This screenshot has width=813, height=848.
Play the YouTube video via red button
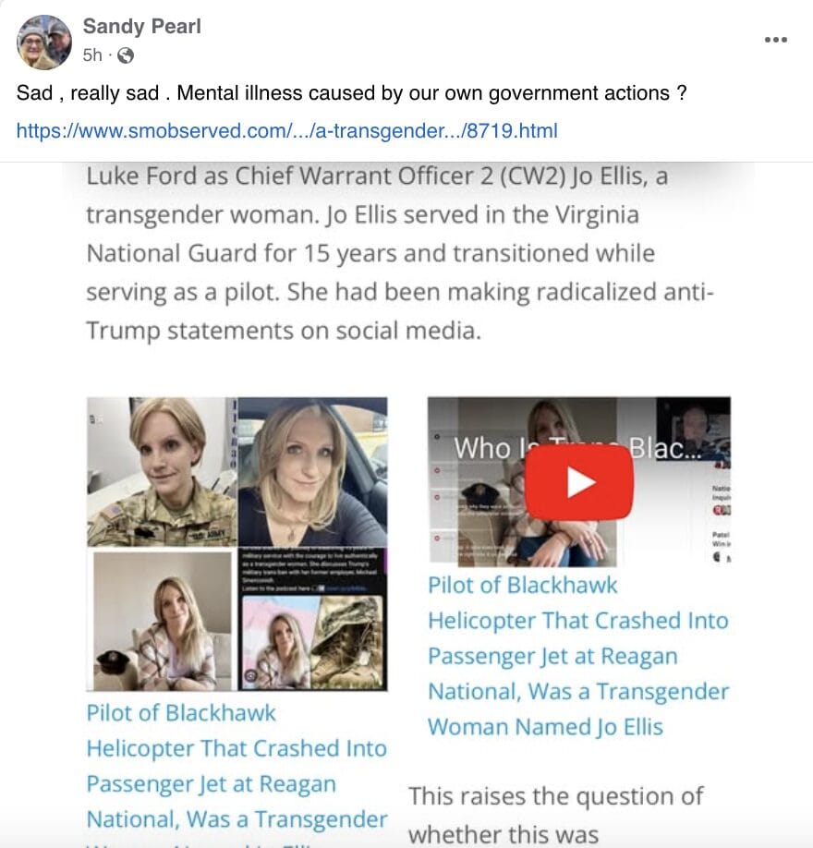click(x=578, y=482)
